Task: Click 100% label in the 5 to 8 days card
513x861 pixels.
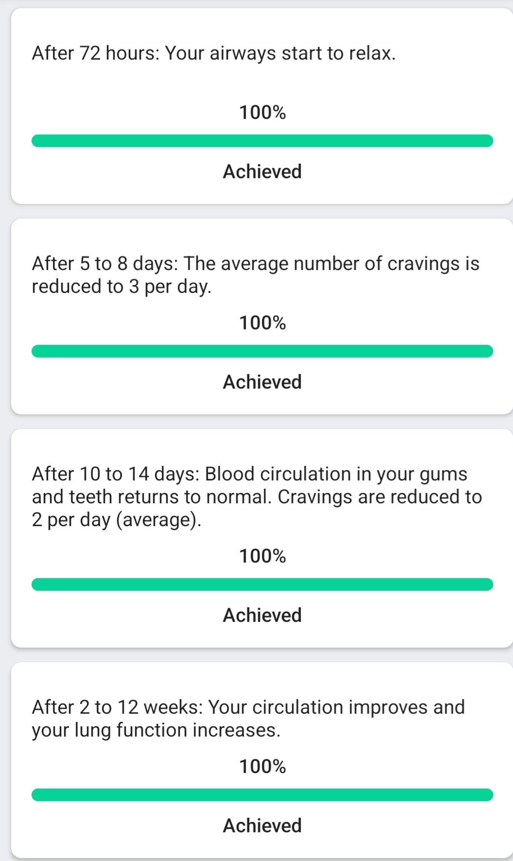Action: (262, 323)
